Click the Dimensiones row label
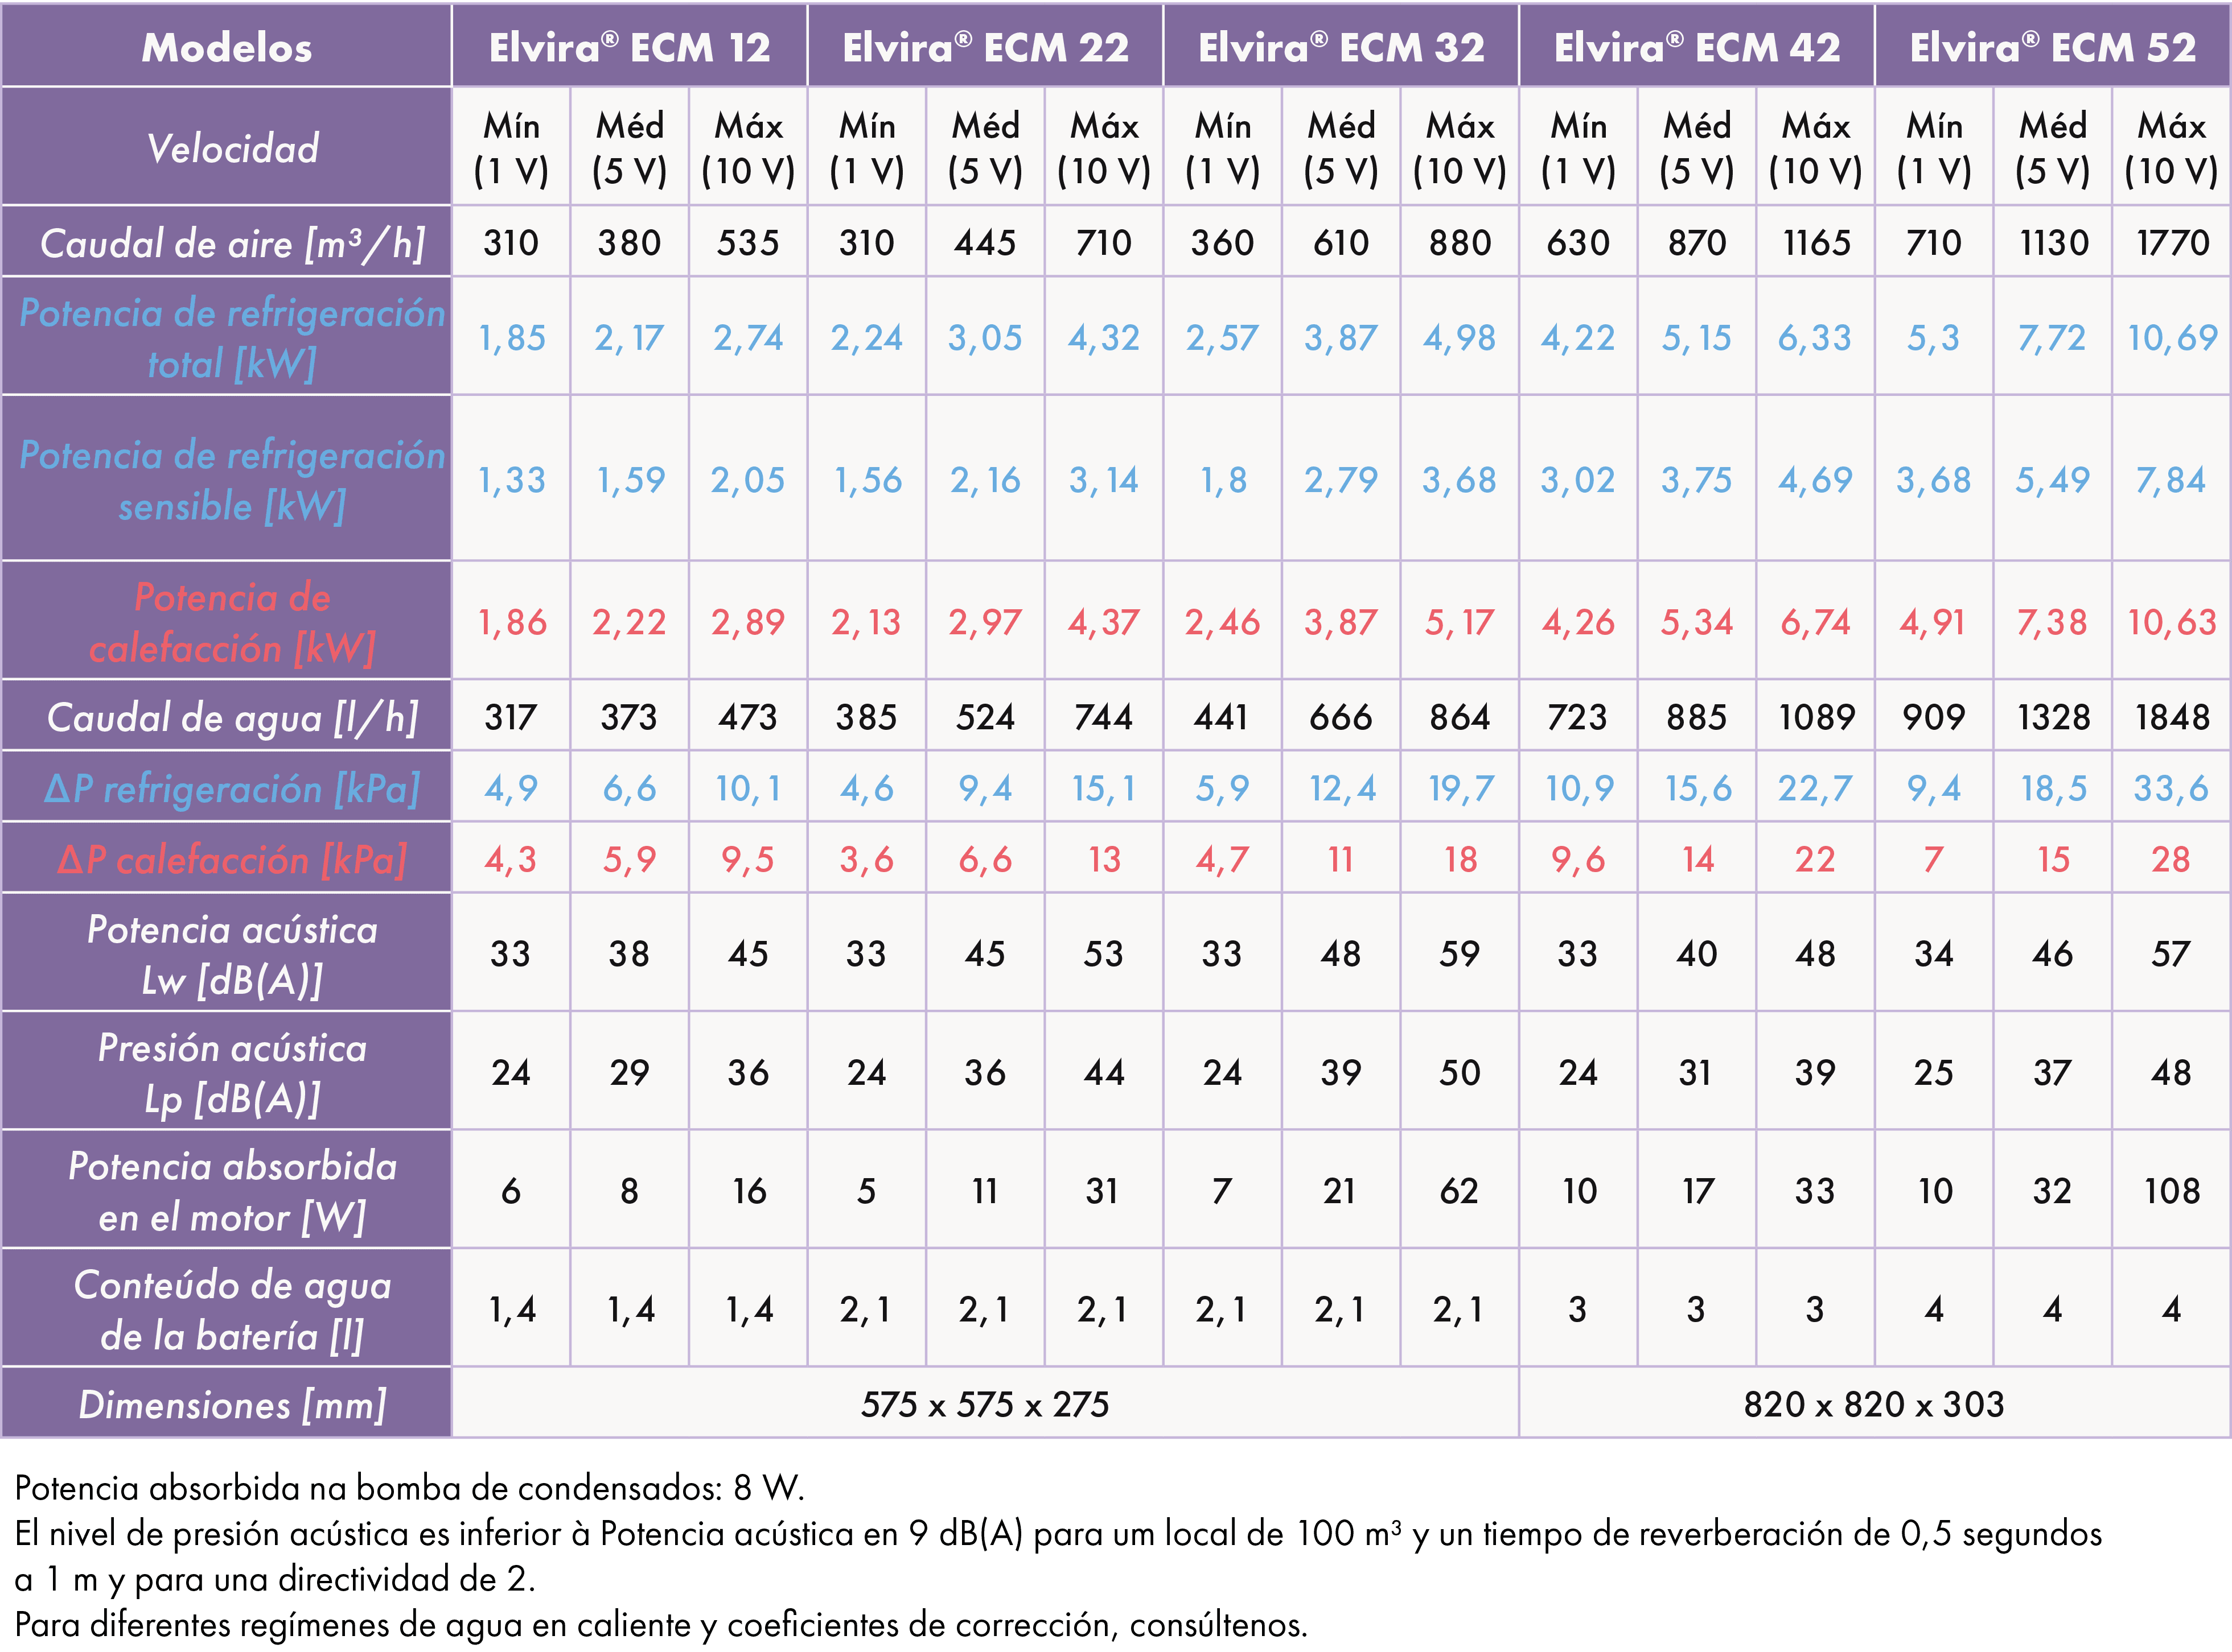Viewport: 2232px width, 1652px height. coord(232,1404)
